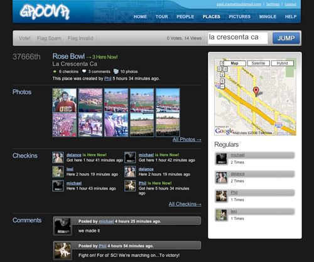Open delance link marked 'is Here Now!'
The width and height of the screenshot is (314, 262).
pos(74,155)
